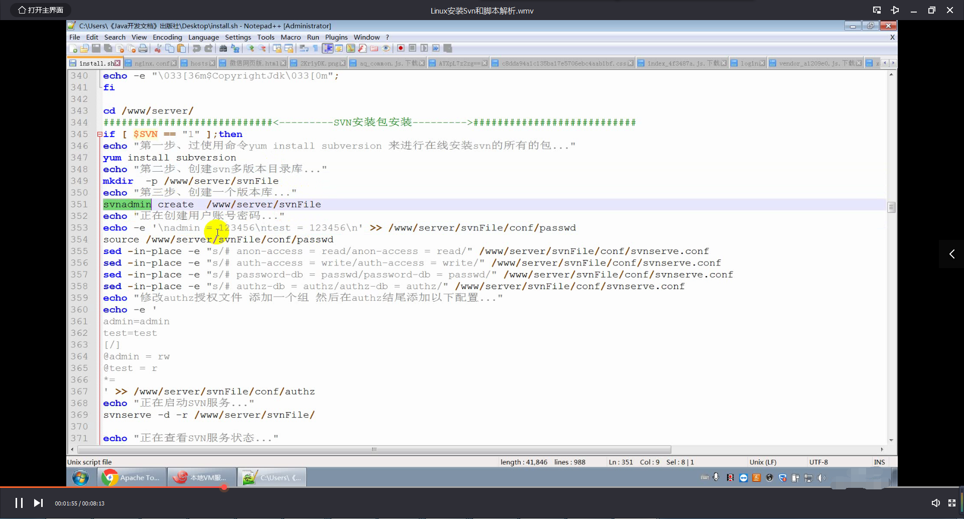Click the Undo toolbar arrow
This screenshot has height=519, width=964.
click(196, 48)
